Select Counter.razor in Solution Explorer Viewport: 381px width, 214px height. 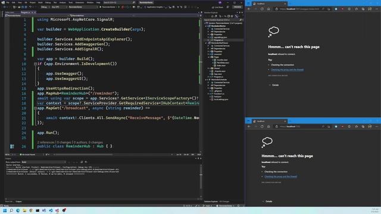point(222,60)
